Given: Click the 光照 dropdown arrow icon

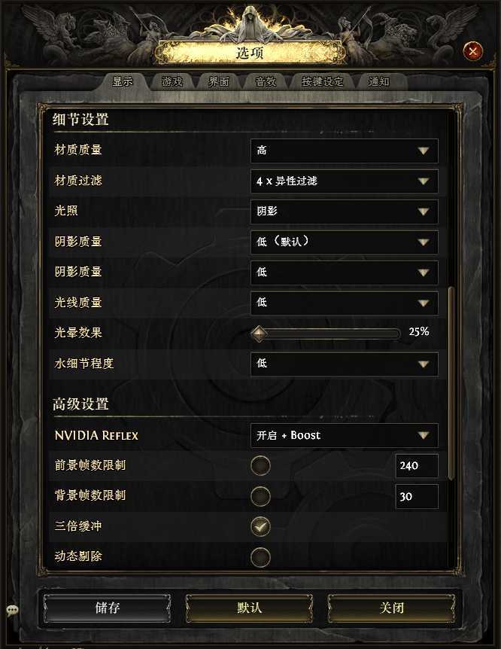Looking at the screenshot, I should point(423,212).
